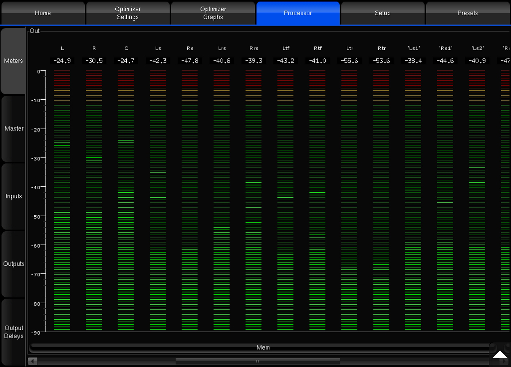Go to the Setup tab
The width and height of the screenshot is (511, 367).
(x=383, y=13)
